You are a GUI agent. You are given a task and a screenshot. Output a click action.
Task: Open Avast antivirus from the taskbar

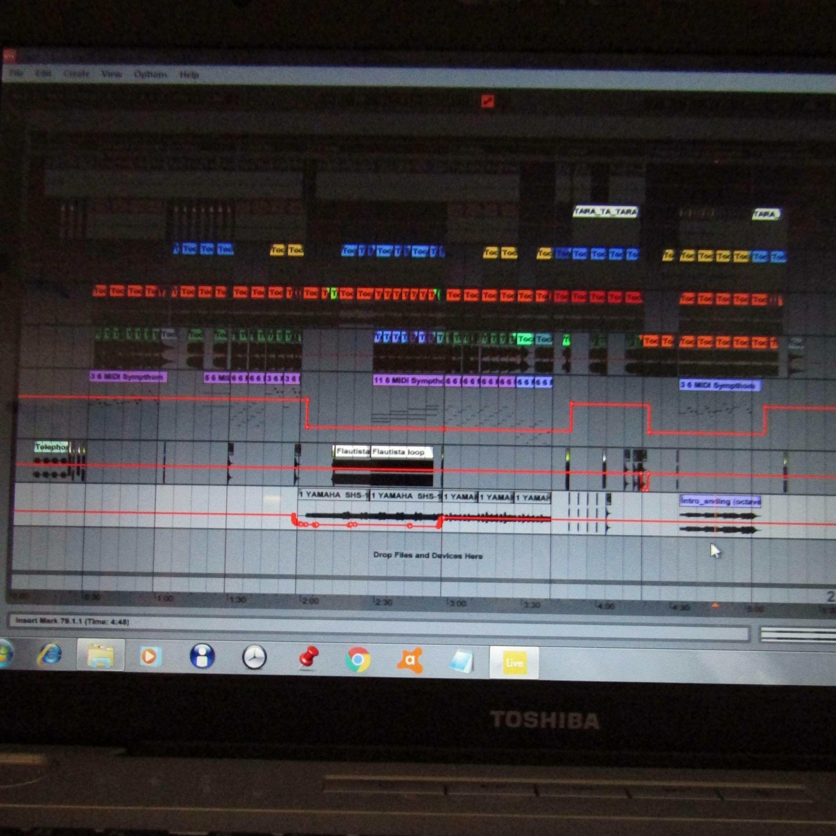click(409, 660)
